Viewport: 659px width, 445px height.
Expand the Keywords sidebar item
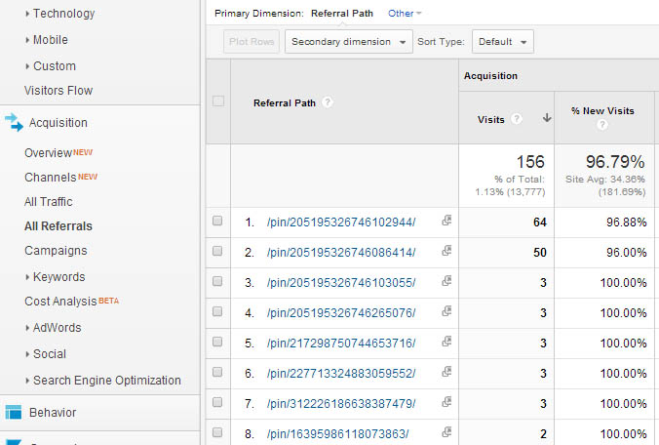tap(58, 276)
